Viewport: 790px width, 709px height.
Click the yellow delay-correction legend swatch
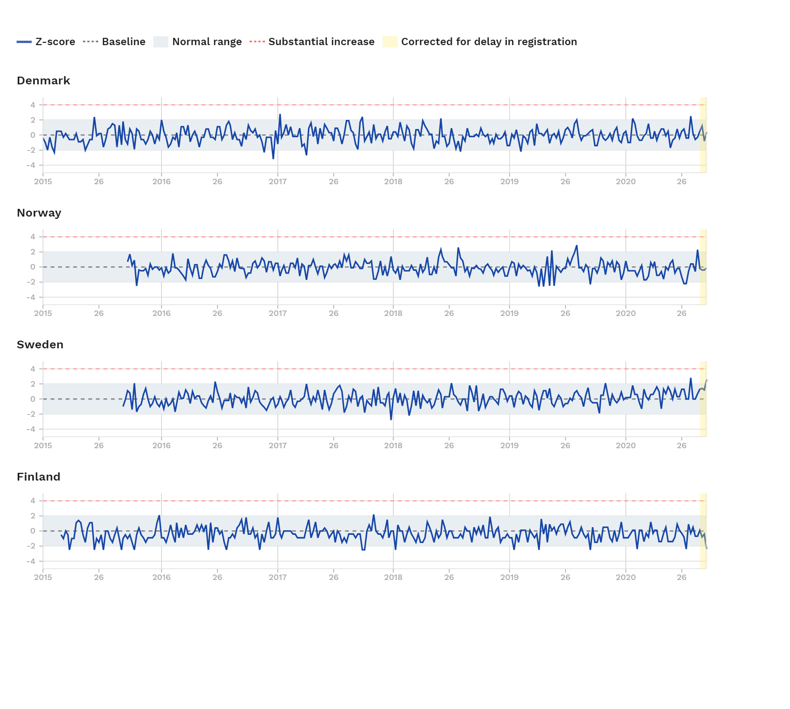(x=390, y=42)
